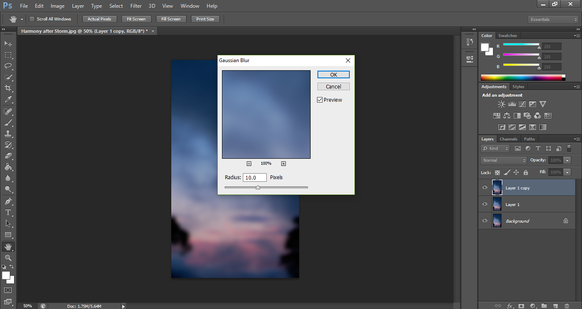Click the Actual Pixels button

click(99, 19)
